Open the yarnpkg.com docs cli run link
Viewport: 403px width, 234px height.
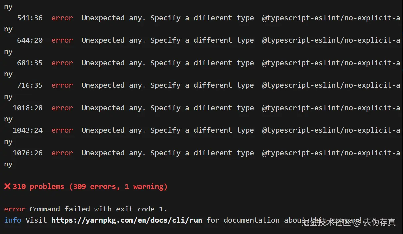point(127,220)
